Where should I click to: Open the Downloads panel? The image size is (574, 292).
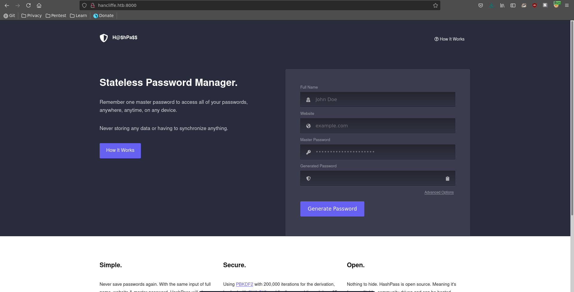[491, 5]
